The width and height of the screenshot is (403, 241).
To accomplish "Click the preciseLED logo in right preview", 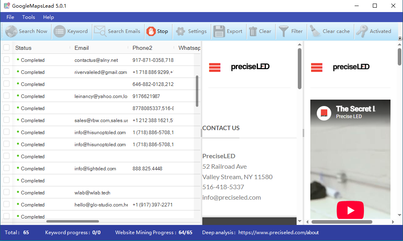I will pyautogui.click(x=351, y=67).
